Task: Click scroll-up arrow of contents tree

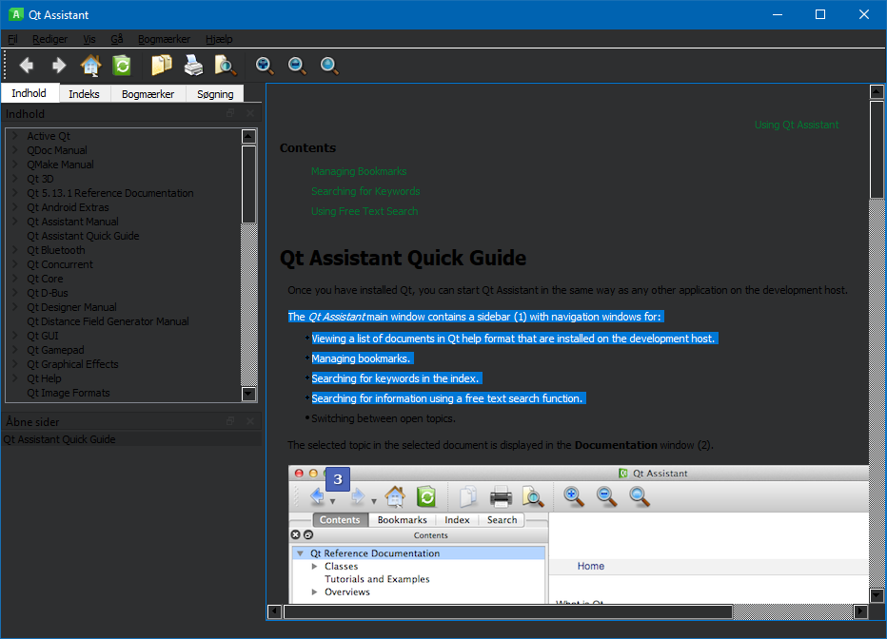Action: pos(249,136)
